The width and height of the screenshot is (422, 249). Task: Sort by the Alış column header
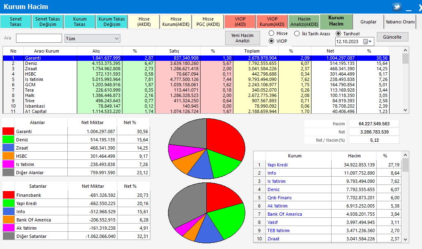[x=100, y=51]
